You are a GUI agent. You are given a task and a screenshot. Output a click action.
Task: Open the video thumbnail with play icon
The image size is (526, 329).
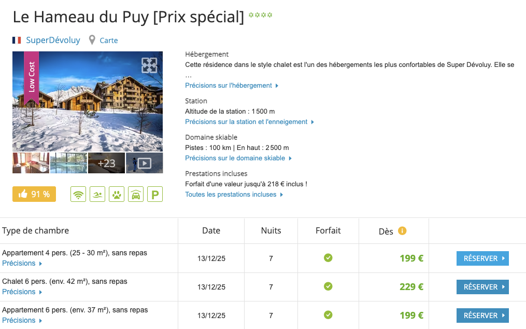tap(145, 163)
